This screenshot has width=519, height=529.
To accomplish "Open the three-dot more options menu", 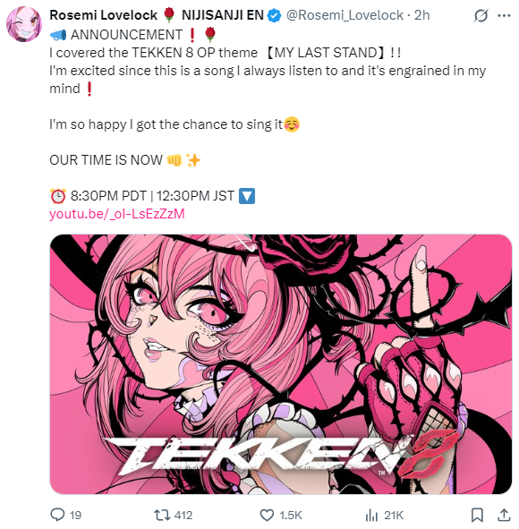I will click(504, 15).
